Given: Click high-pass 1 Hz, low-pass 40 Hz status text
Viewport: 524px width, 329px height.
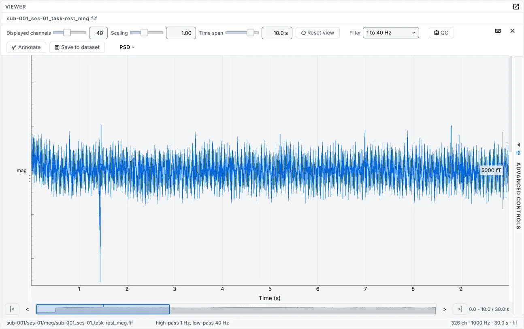Looking at the screenshot, I should (192, 323).
